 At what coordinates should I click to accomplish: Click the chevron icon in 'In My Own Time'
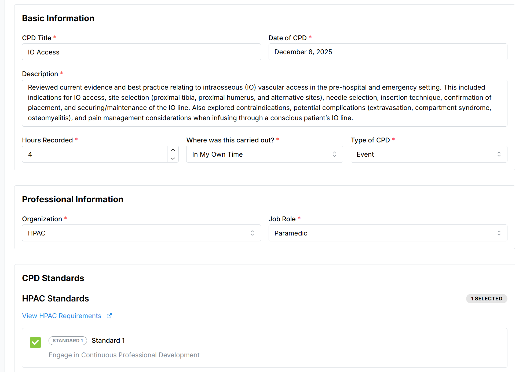coord(334,154)
